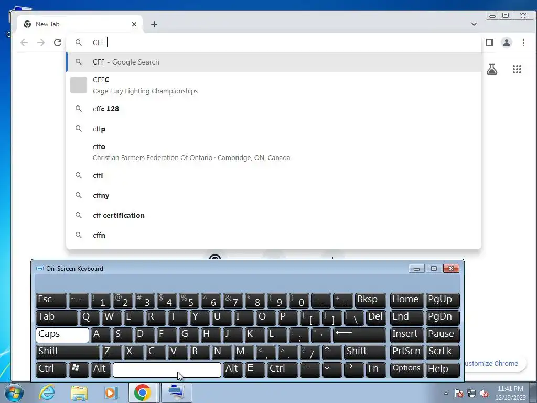This screenshot has height=403, width=537.
Task: Pick the 'cffp' suggestion
Action: (274, 129)
